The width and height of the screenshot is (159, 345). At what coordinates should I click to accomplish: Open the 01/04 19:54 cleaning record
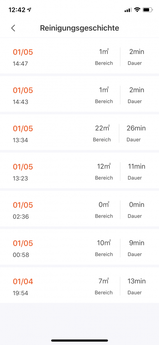pyautogui.click(x=79, y=287)
